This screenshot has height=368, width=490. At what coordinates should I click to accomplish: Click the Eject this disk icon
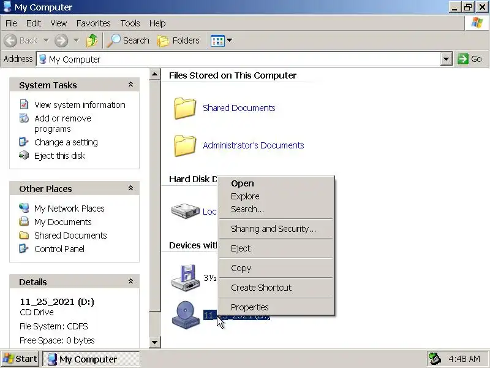(x=24, y=155)
